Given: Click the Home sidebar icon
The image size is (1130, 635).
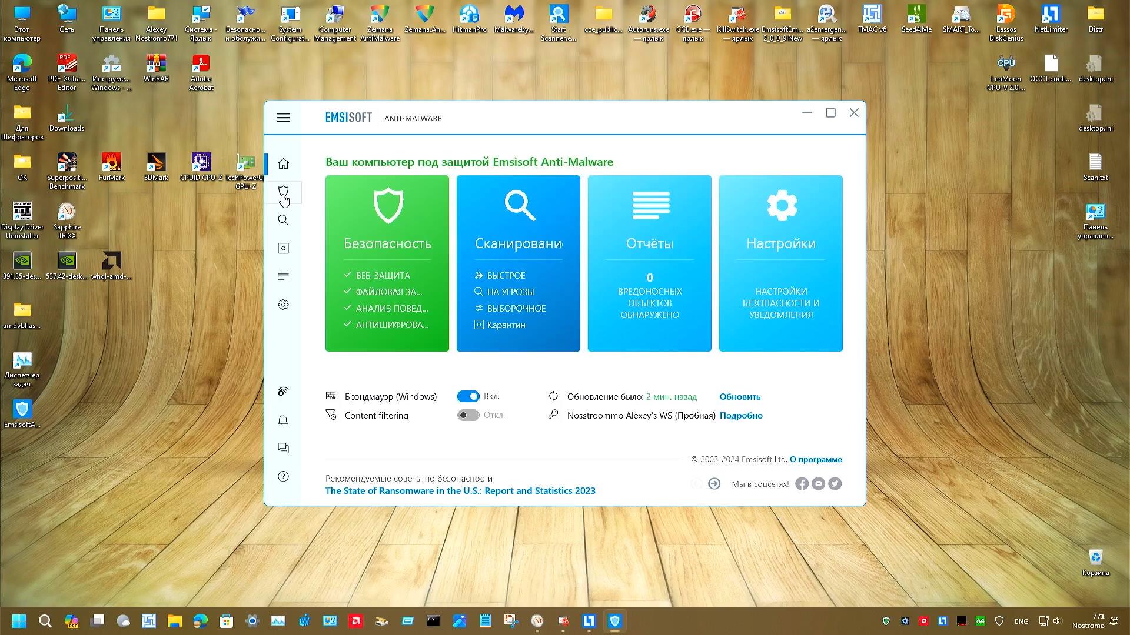Looking at the screenshot, I should click(x=283, y=163).
